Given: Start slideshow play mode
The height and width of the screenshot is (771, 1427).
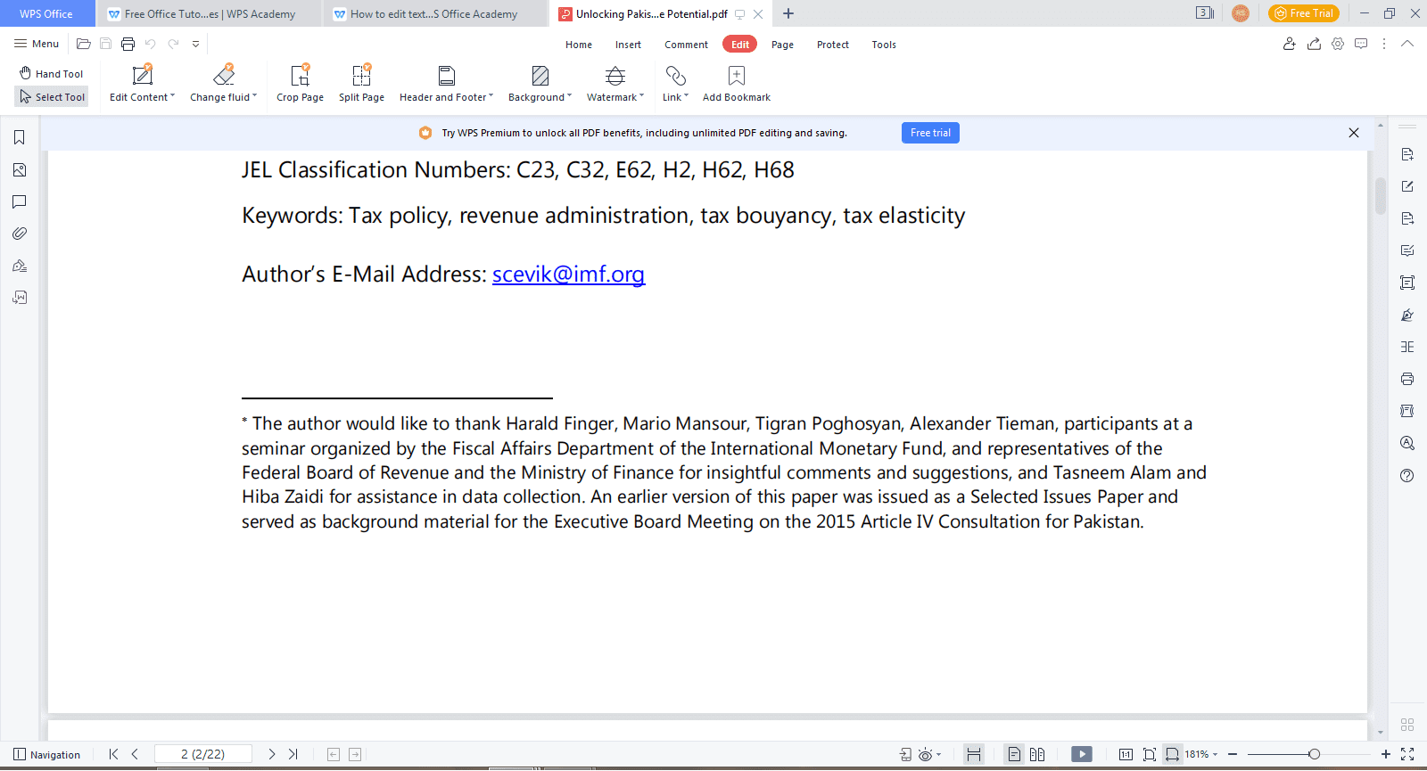Looking at the screenshot, I should (1081, 754).
